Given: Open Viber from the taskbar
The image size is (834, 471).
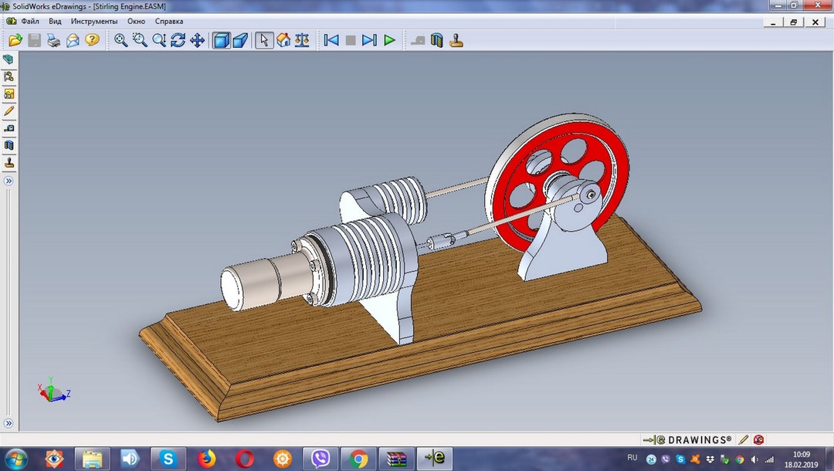Looking at the screenshot, I should (320, 458).
